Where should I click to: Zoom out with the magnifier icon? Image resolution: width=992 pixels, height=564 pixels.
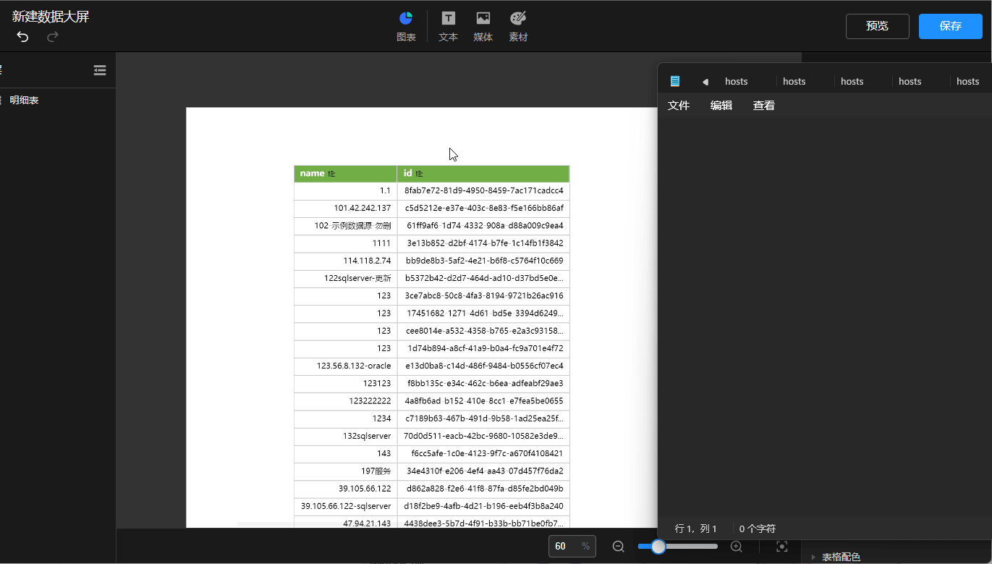pyautogui.click(x=618, y=547)
